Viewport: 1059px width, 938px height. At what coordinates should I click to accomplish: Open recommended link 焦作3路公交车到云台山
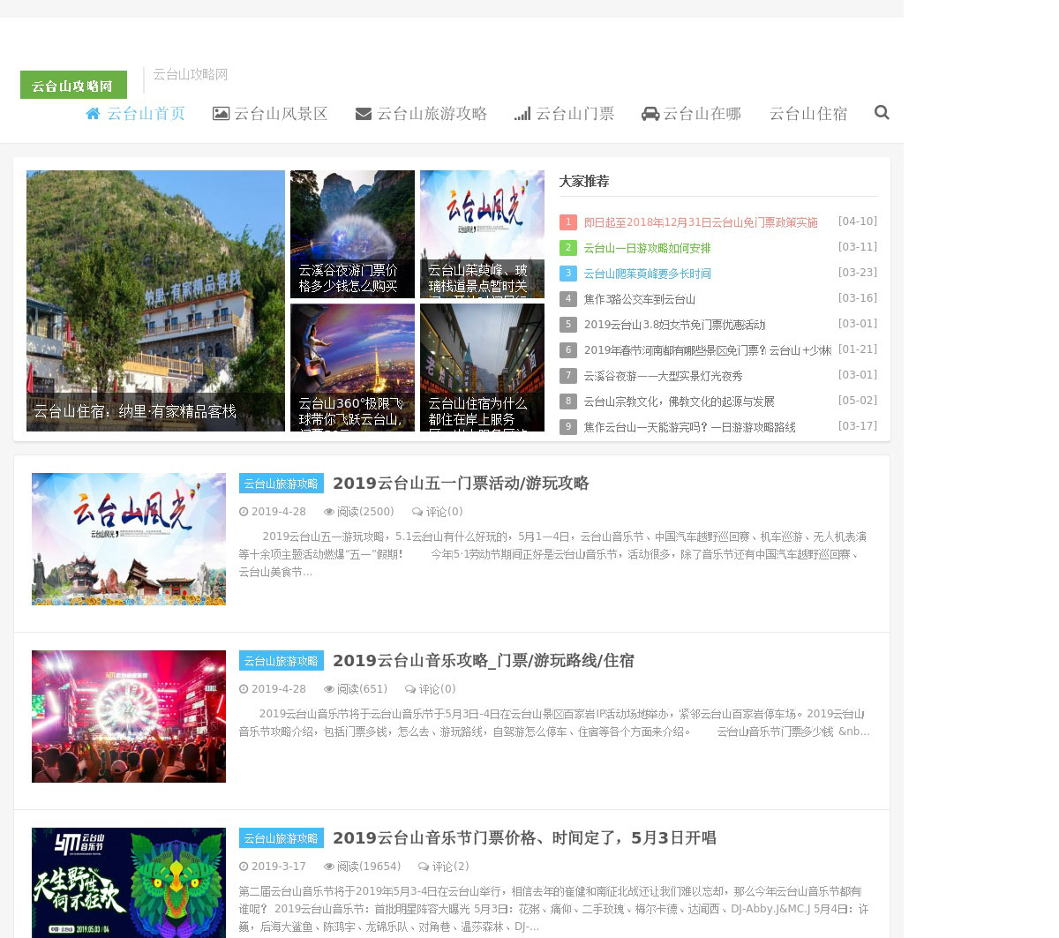coord(639,300)
